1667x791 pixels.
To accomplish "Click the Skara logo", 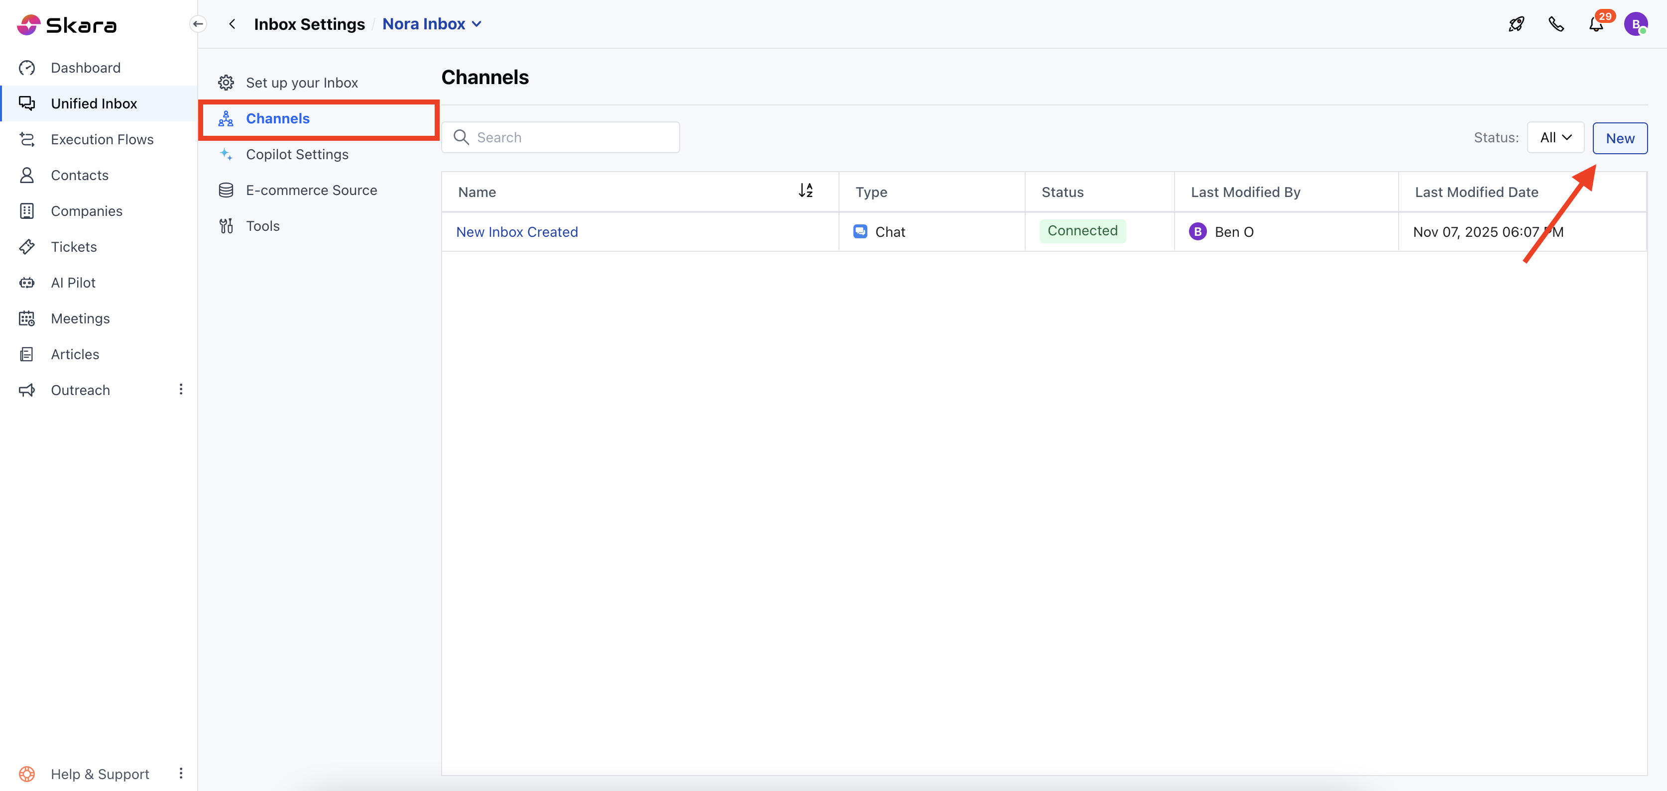I will click(x=67, y=24).
